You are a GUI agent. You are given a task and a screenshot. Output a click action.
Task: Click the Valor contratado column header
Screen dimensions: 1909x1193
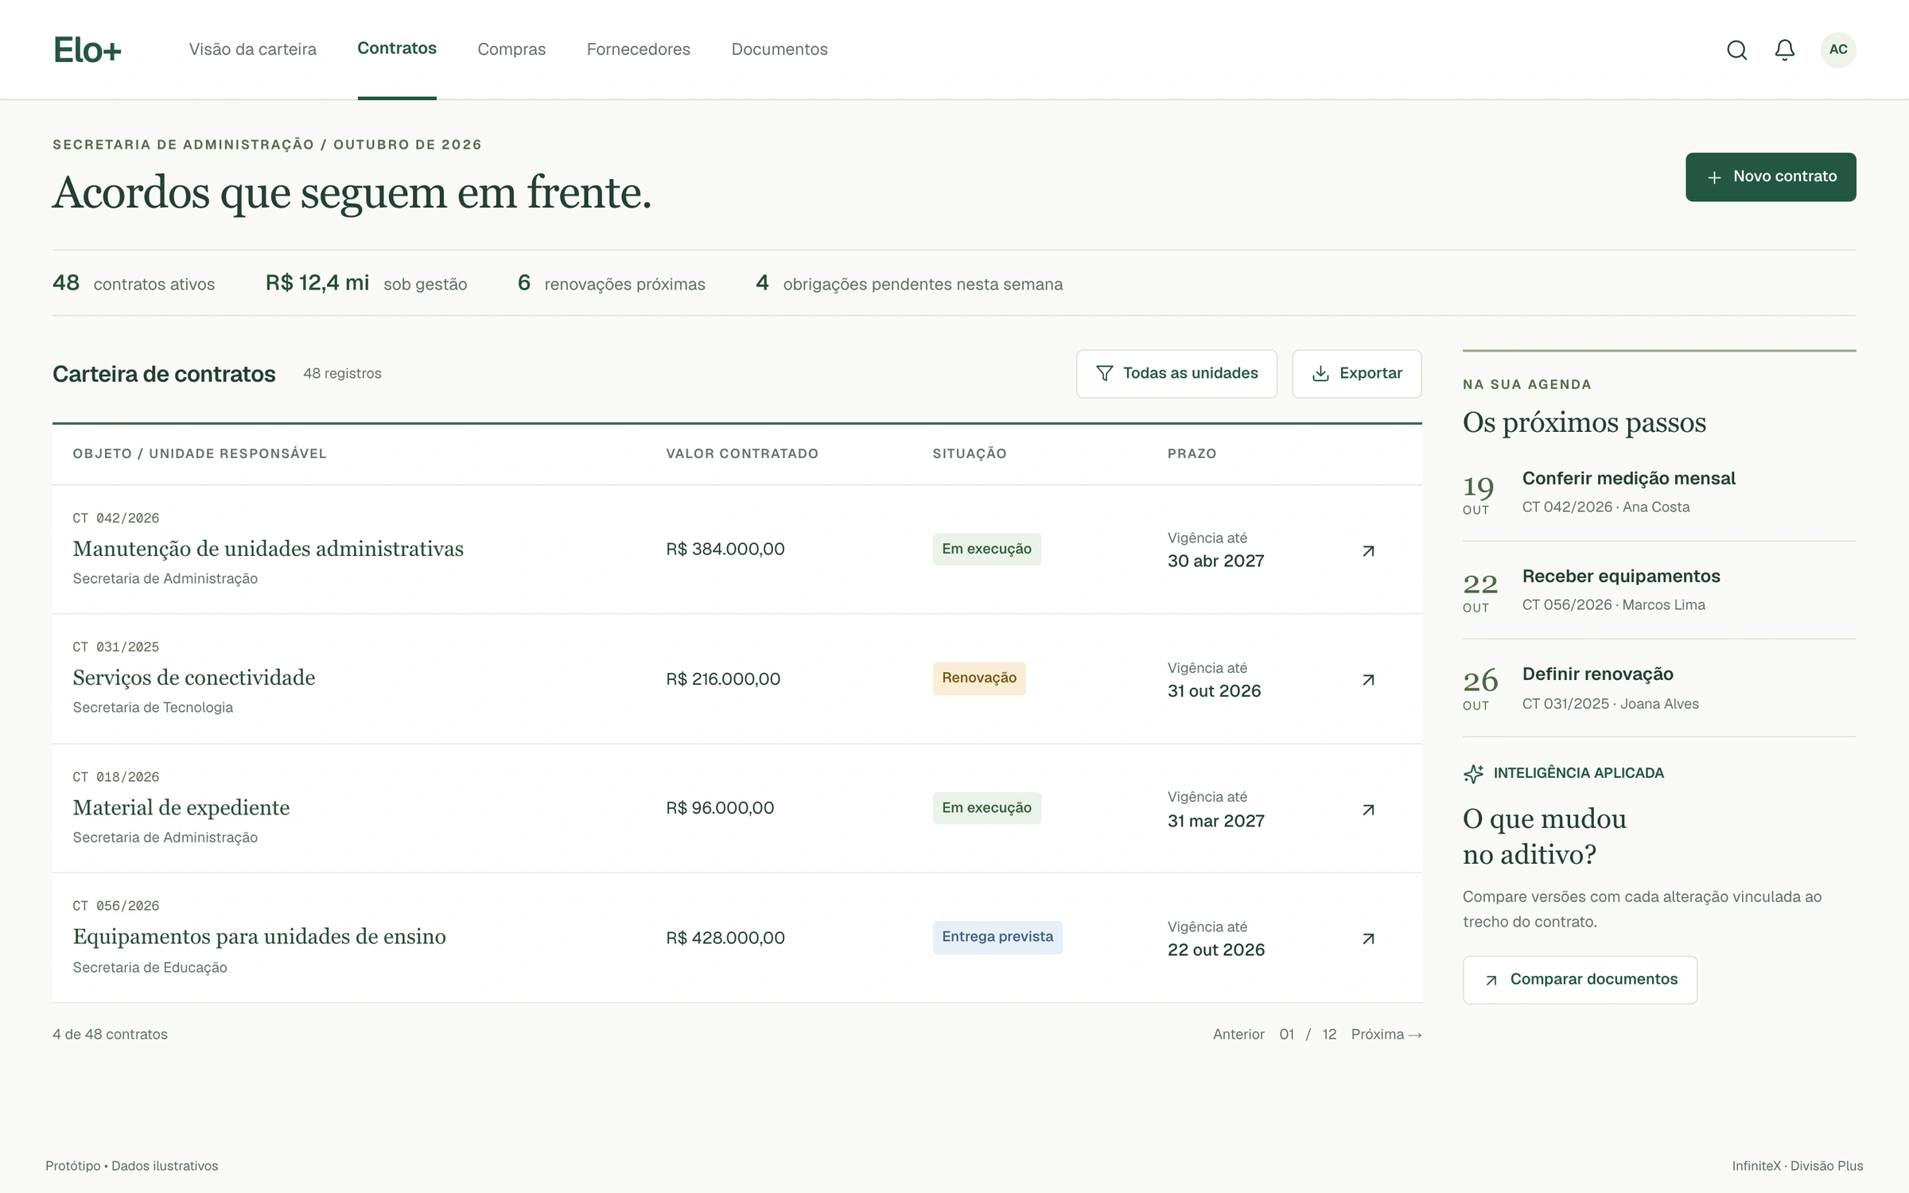(x=742, y=453)
